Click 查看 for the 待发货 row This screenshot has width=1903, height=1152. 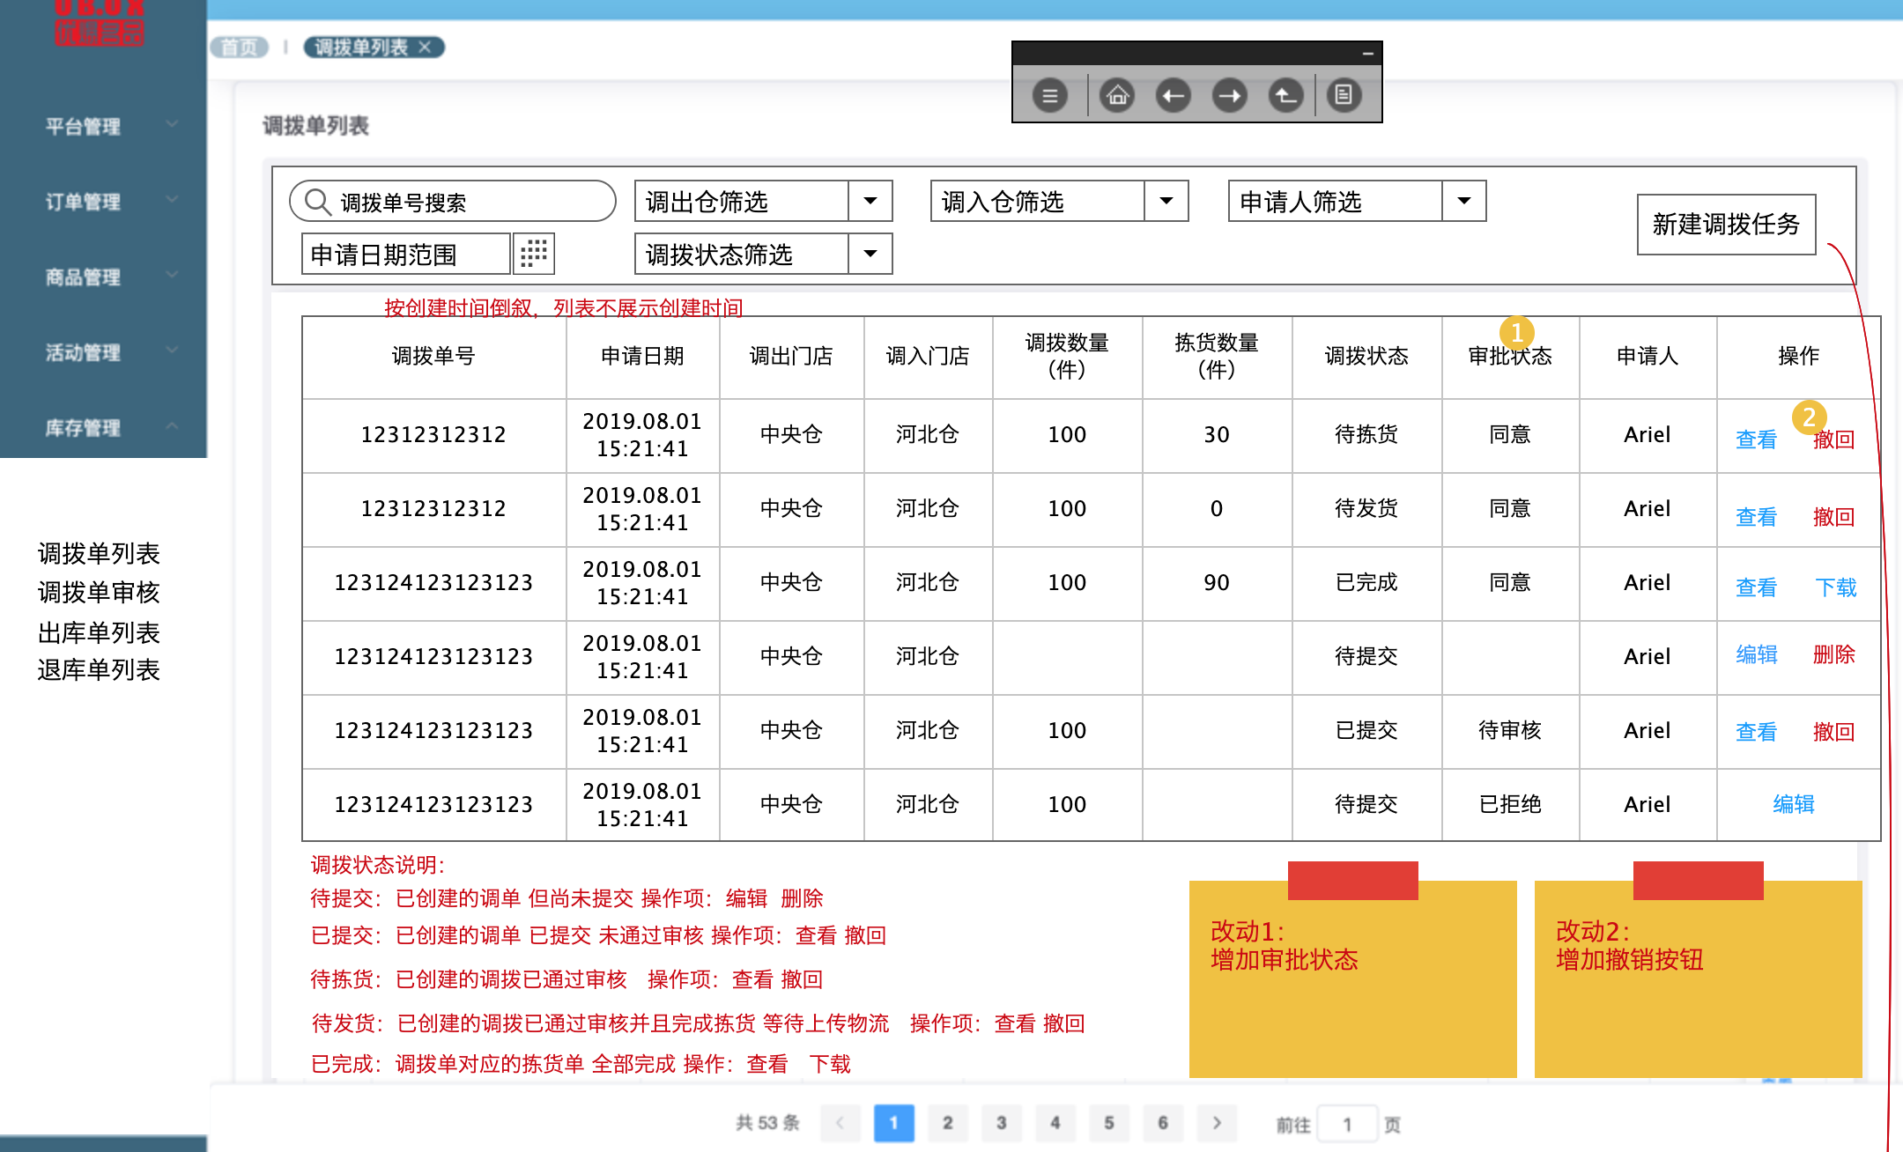(x=1756, y=517)
